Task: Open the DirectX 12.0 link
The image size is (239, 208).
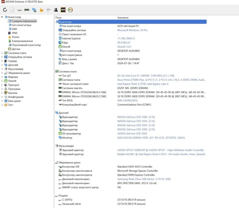Action: pyautogui.click(x=124, y=47)
